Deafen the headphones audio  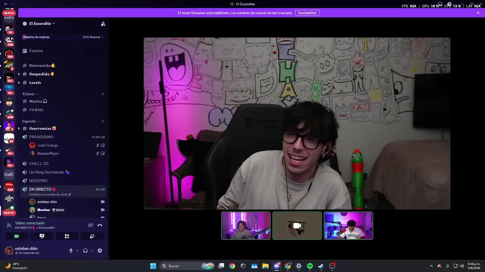click(85, 250)
